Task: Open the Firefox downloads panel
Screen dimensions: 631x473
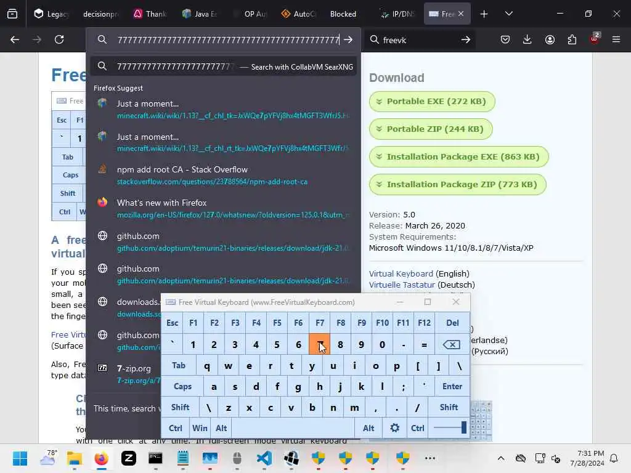Action: [527, 39]
